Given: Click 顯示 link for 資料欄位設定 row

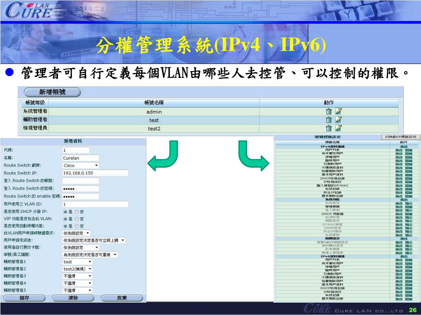Looking at the screenshot, I should click(x=409, y=246).
